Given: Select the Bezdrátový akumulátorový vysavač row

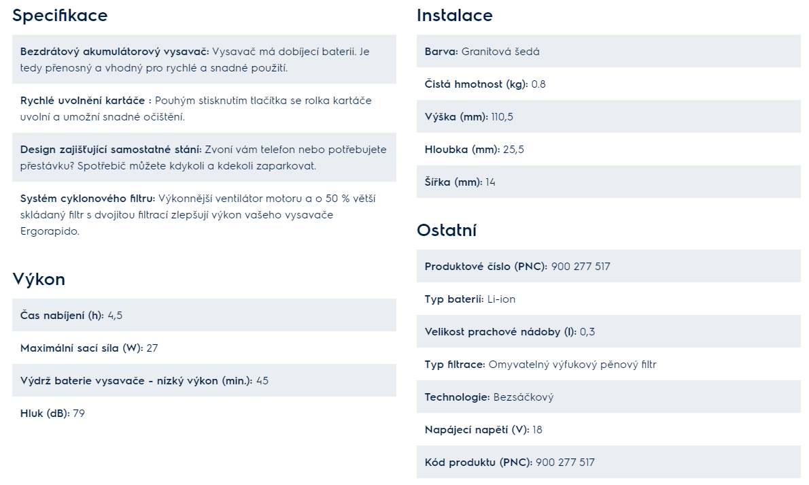Looking at the screenshot, I should 205,59.
